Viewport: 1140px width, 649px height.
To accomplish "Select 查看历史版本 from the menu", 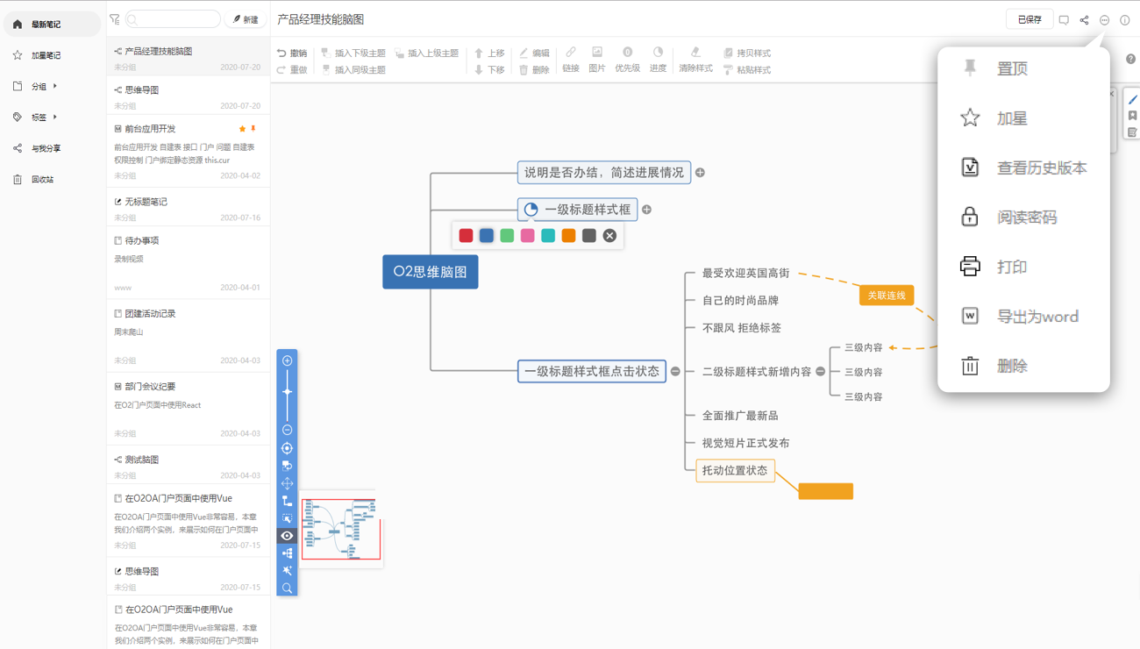I will (1041, 168).
